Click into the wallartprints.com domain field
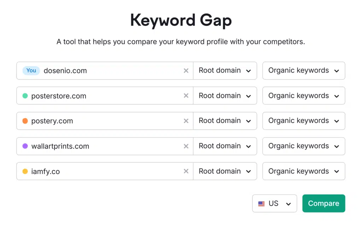362x226 pixels. 106,146
